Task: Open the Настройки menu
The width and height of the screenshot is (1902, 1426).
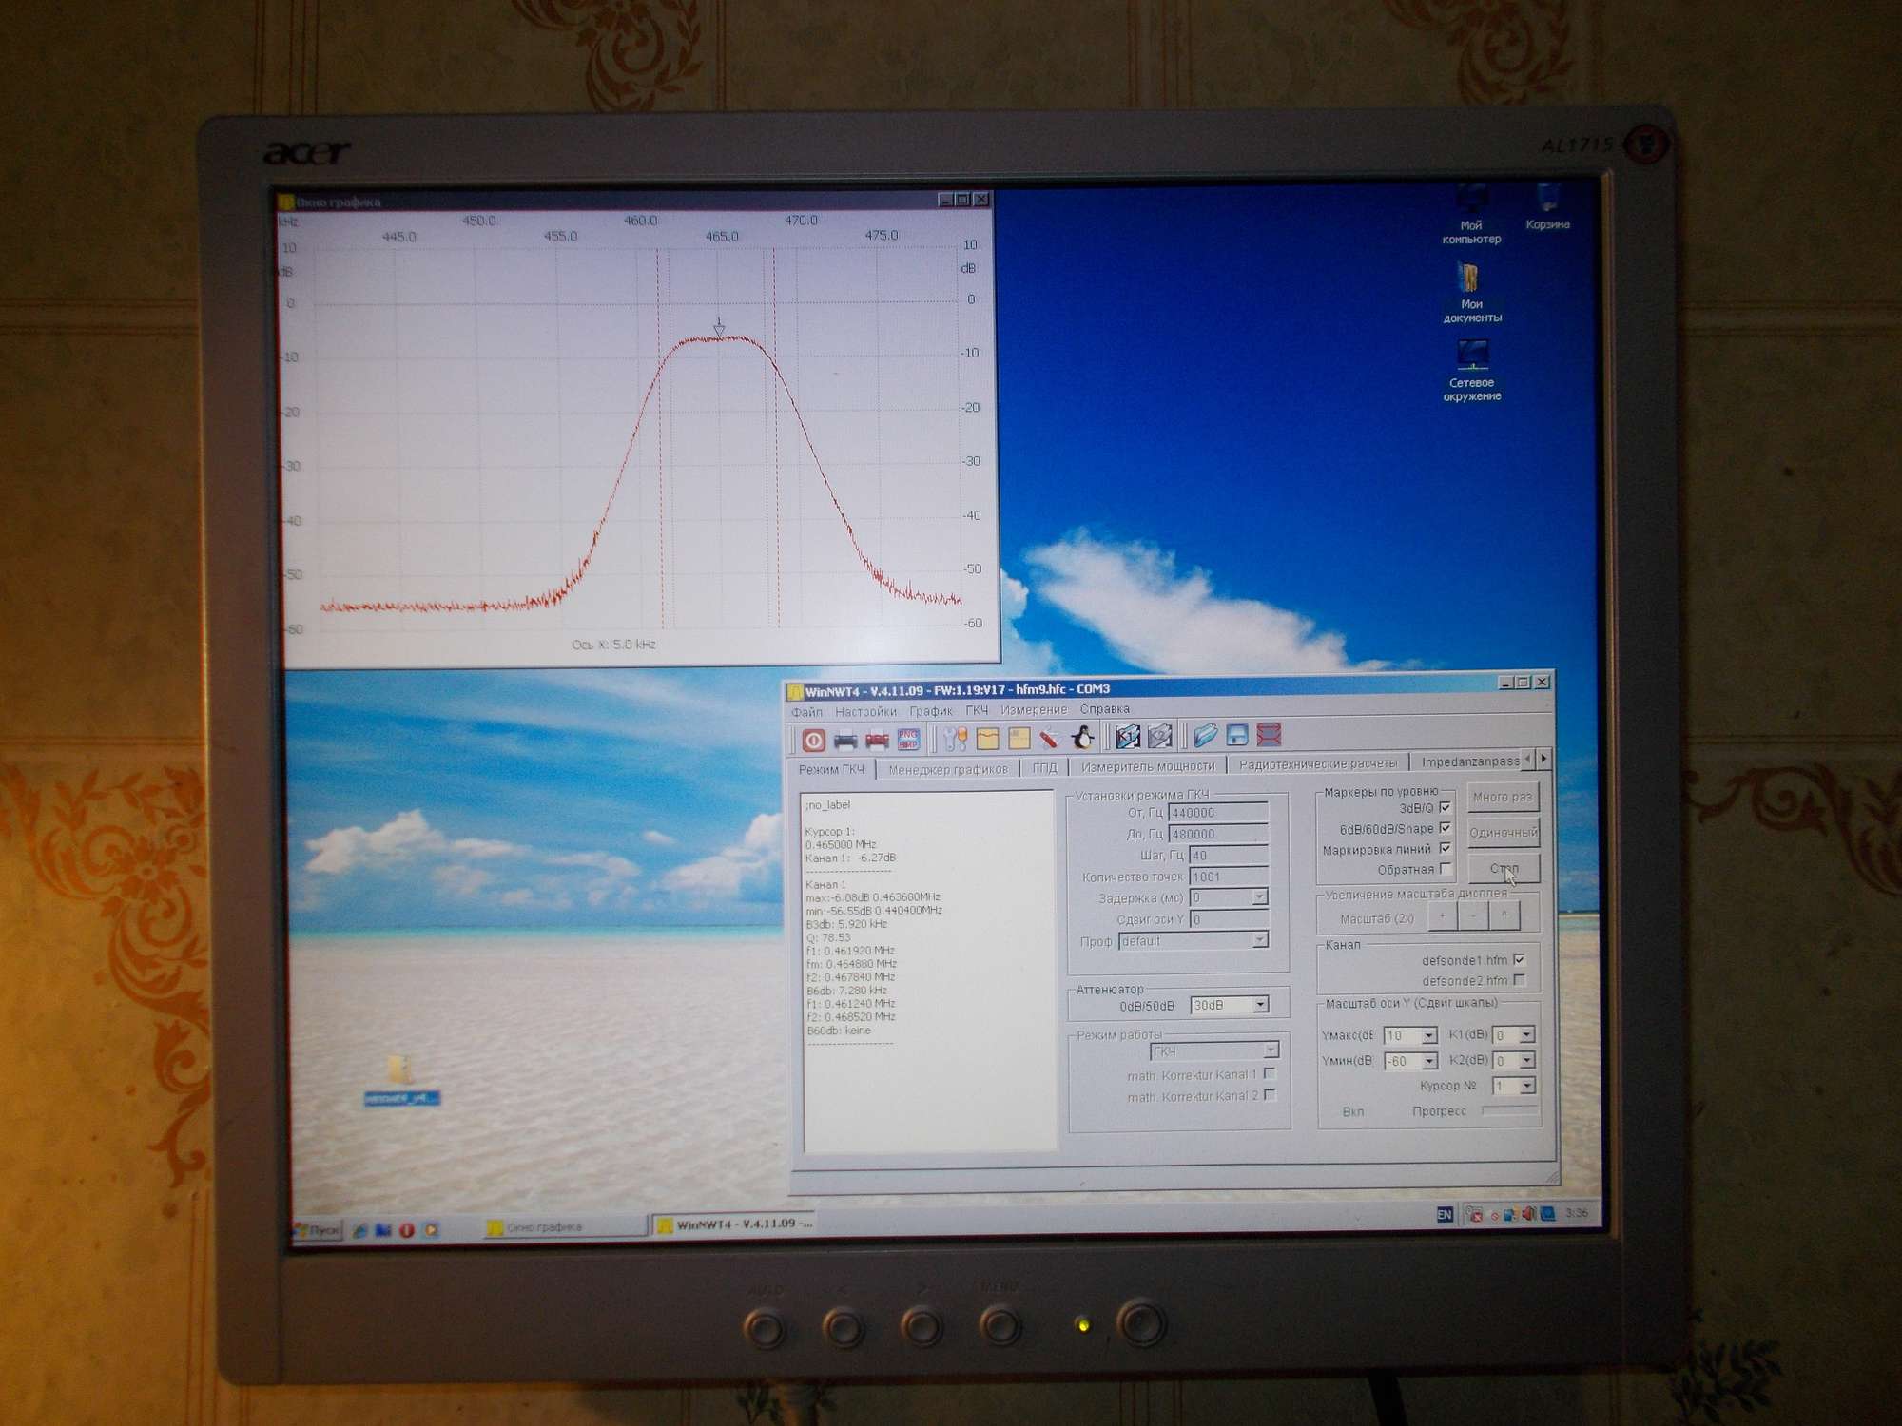Action: (865, 711)
